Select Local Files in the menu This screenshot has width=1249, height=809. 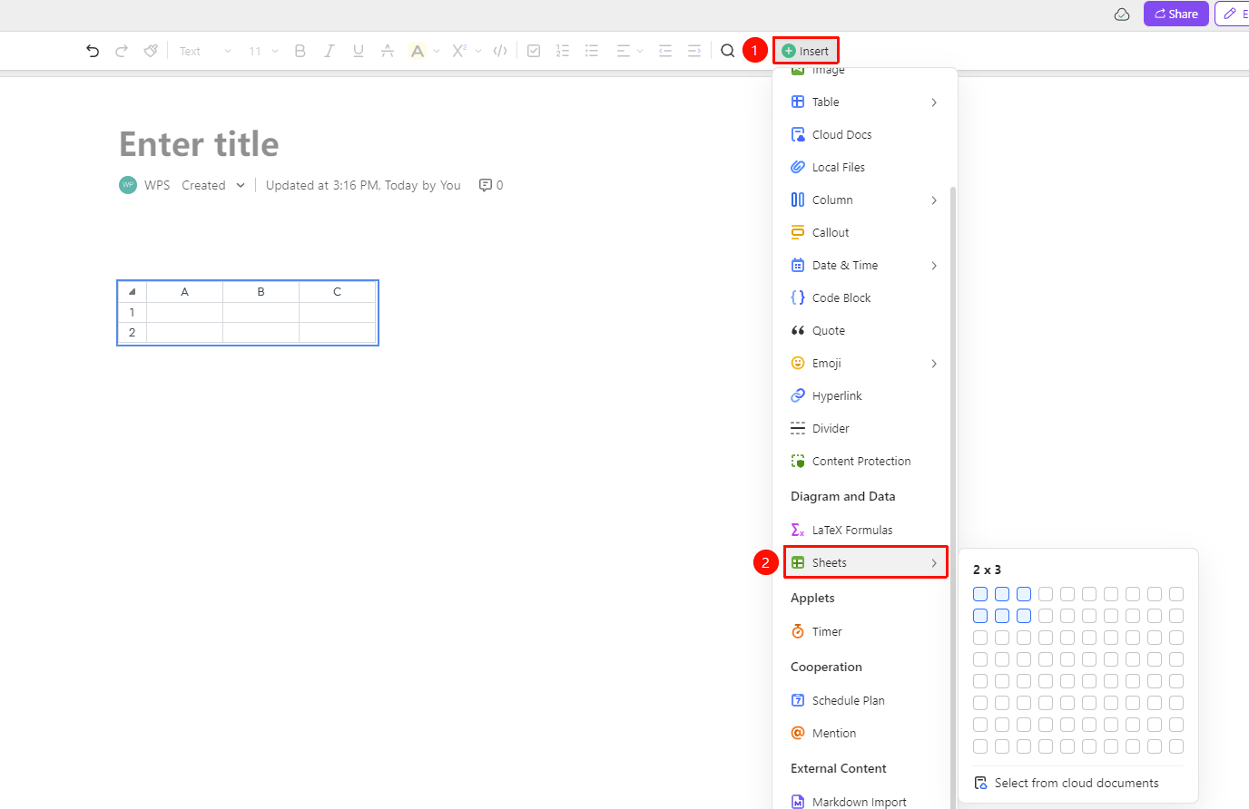pos(865,168)
